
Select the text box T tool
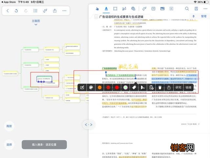click(153, 9)
